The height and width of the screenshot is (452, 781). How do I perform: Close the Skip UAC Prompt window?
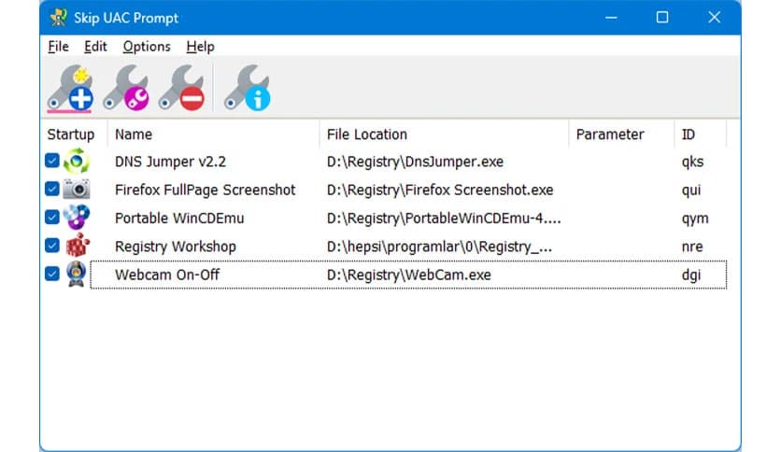click(x=715, y=18)
